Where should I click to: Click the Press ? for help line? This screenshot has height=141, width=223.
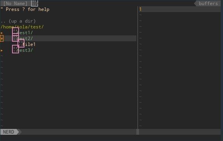[x=25, y=9]
